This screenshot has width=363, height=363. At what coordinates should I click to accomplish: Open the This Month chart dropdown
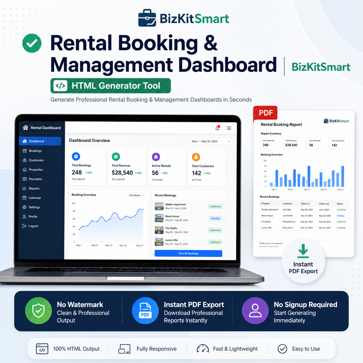click(x=136, y=195)
